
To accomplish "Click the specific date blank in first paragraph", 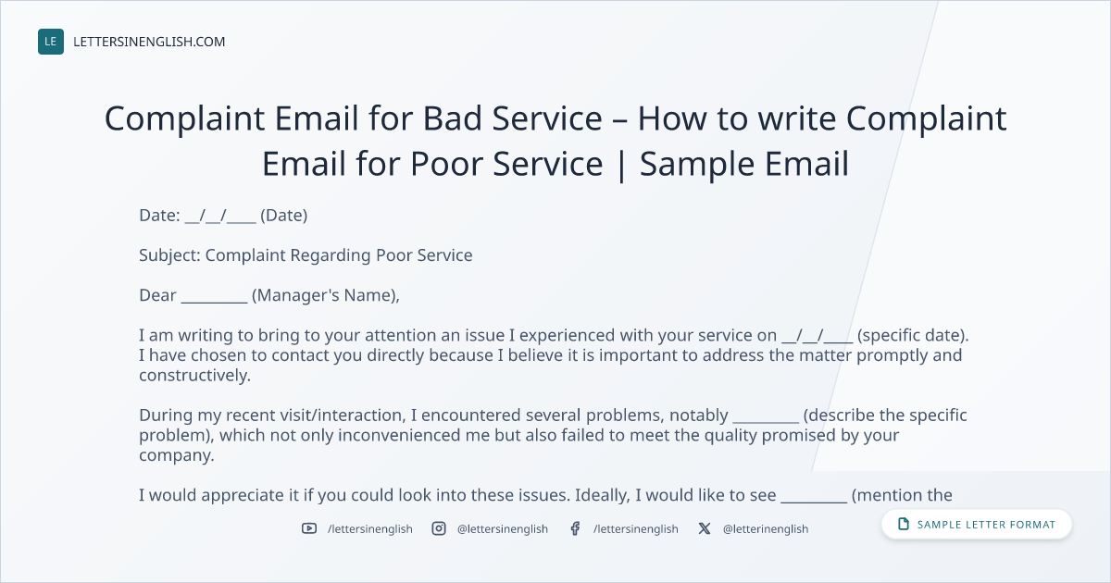I will coord(818,336).
